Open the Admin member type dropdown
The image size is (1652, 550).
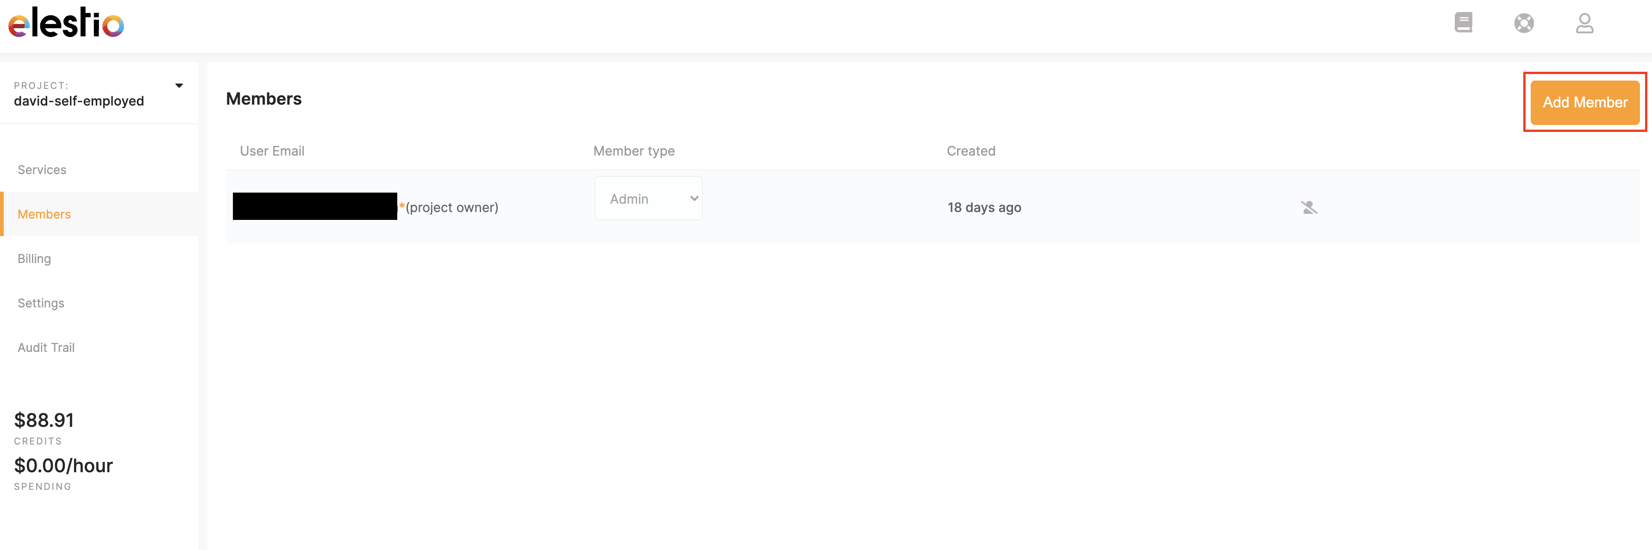point(648,199)
